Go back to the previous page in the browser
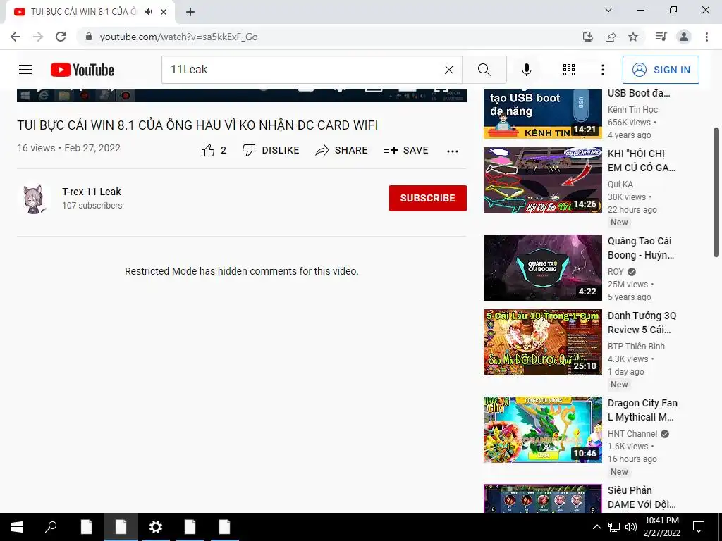This screenshot has height=541, width=722. click(x=16, y=37)
